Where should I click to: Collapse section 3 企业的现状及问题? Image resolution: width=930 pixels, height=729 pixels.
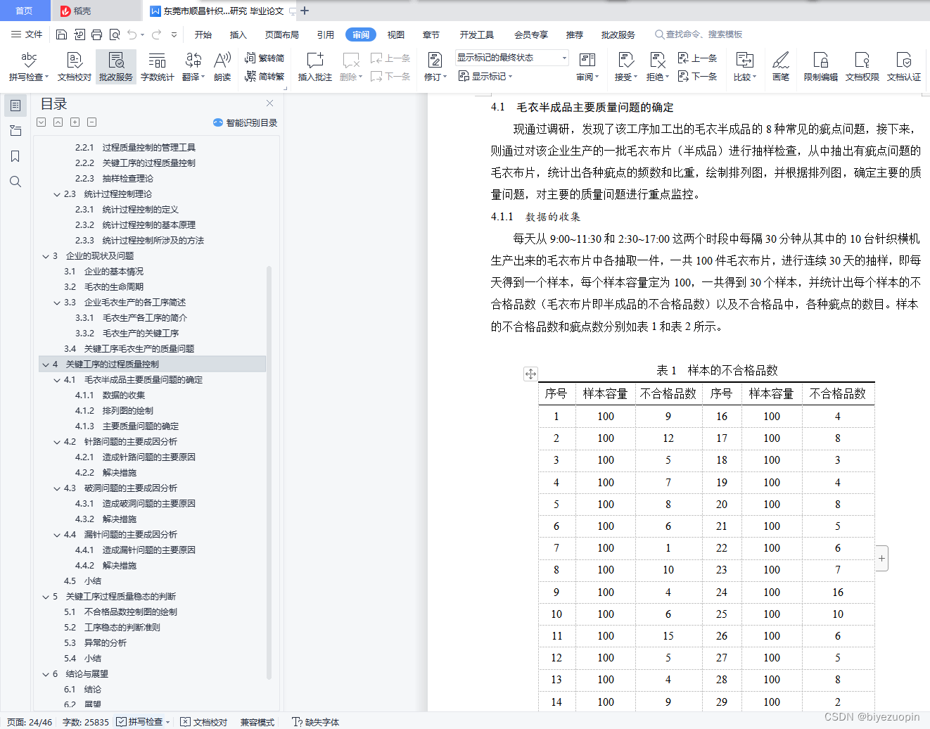point(46,256)
